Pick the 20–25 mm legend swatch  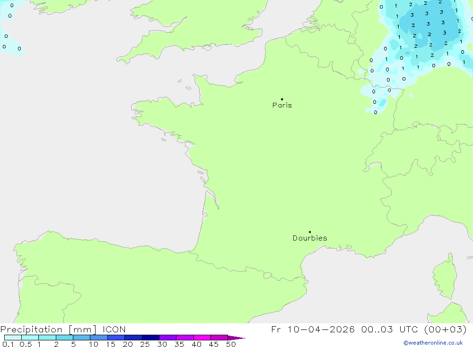(x=133, y=338)
